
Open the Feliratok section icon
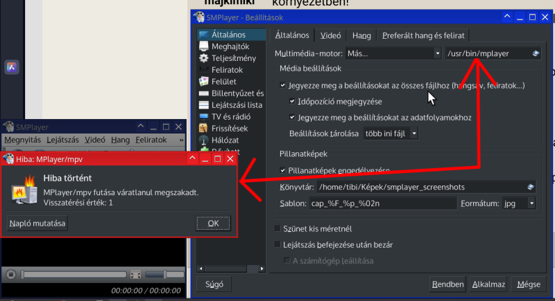[x=204, y=69]
